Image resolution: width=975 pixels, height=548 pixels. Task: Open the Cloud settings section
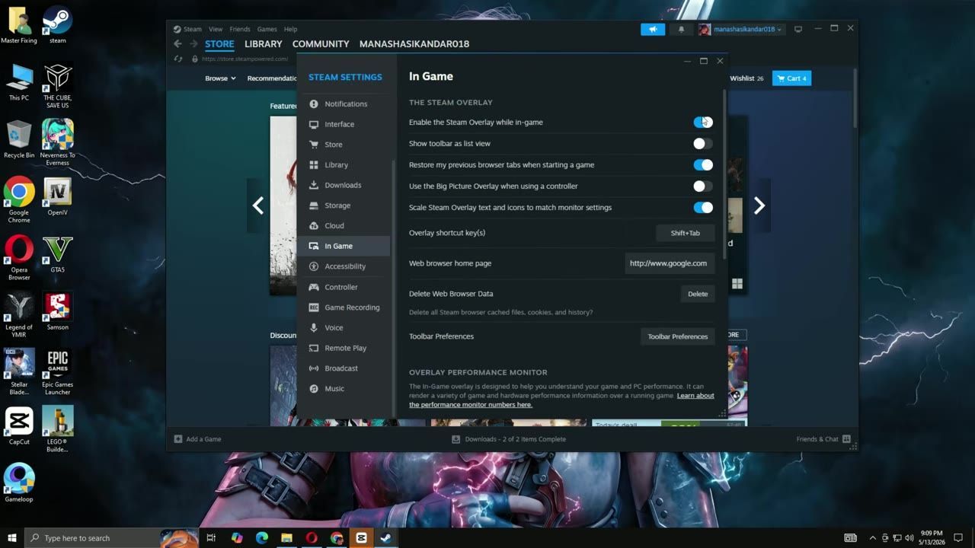click(x=334, y=225)
